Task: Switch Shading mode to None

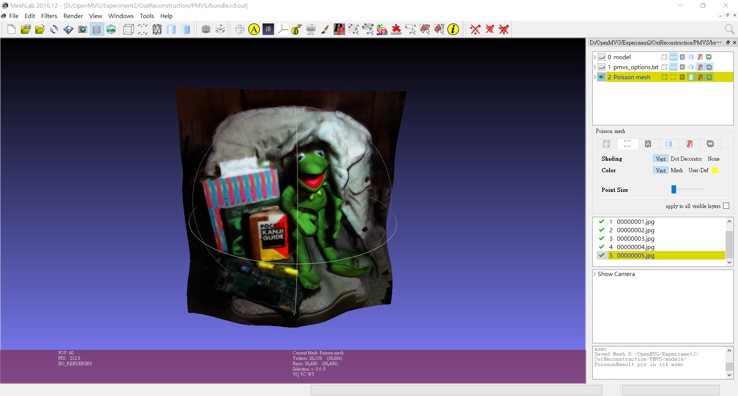Action: click(713, 158)
